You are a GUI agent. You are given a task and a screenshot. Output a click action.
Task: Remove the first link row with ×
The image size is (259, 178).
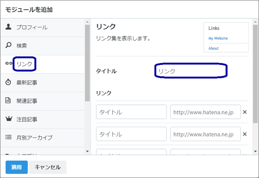click(x=245, y=112)
